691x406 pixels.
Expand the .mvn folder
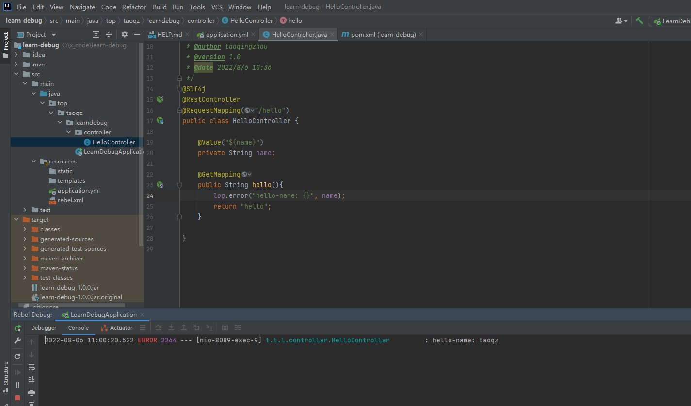click(16, 65)
